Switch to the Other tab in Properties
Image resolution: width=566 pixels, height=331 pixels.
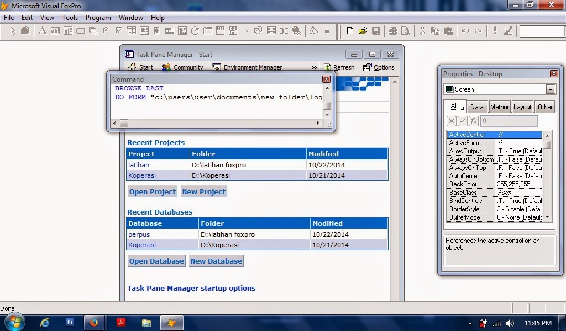[x=544, y=107]
